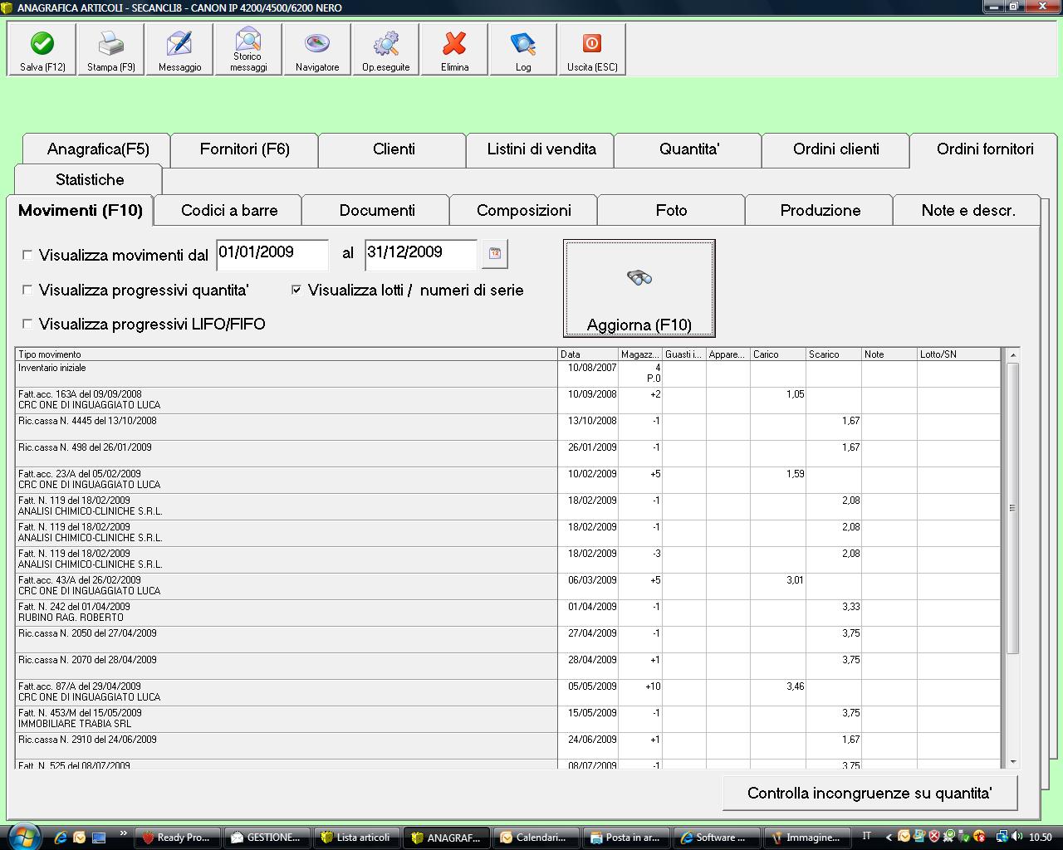Screen dimensions: 1063x850
Task: Switch to Quantita' tab
Action: [688, 149]
